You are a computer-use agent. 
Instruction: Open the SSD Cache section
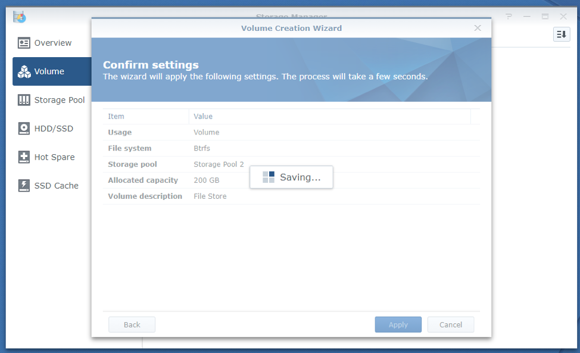[52, 186]
